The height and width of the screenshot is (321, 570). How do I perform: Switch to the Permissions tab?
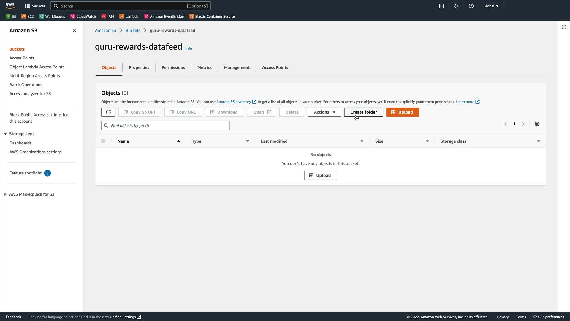pos(173,67)
